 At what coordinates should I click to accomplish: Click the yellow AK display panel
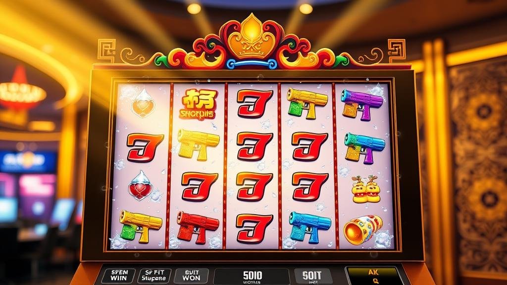tap(373, 276)
